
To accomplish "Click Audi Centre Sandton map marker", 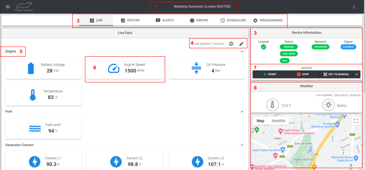I will coord(282,149).
